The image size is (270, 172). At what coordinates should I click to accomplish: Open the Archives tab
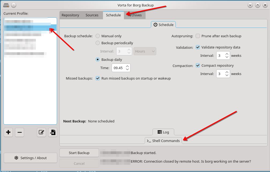click(135, 15)
